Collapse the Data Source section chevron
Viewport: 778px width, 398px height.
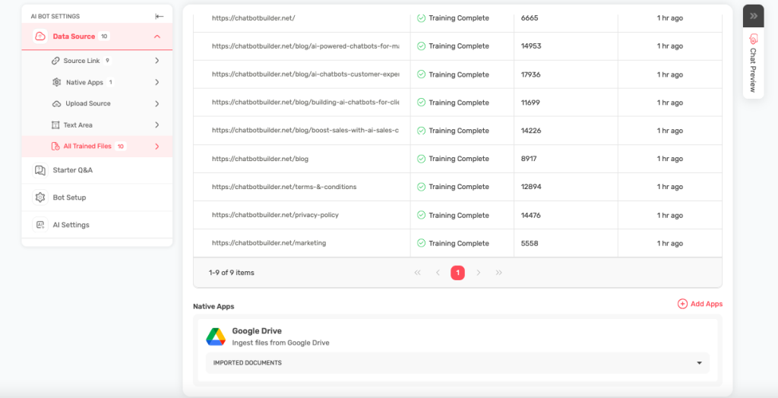157,36
